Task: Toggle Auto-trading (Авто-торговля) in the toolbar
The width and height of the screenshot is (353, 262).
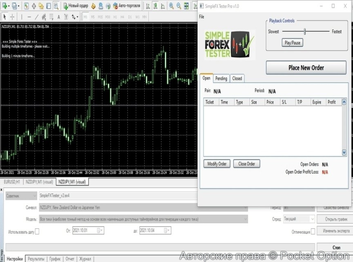Action: [126, 6]
